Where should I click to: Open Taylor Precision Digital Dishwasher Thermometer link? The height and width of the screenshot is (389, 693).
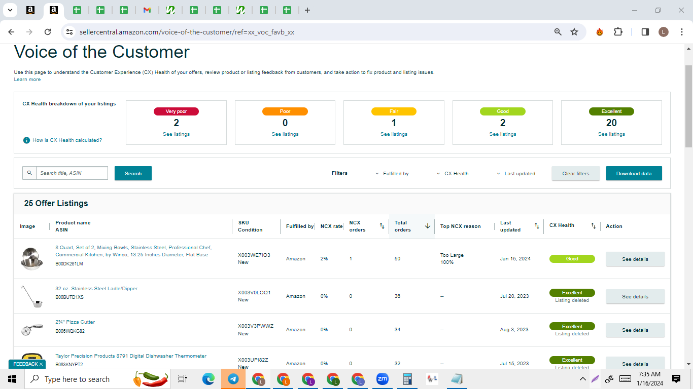point(131,356)
